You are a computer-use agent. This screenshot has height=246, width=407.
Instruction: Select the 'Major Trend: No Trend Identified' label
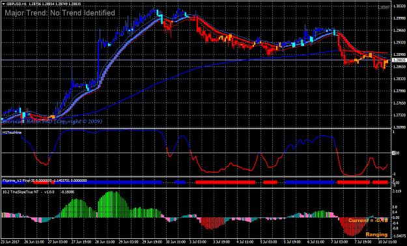[x=60, y=13]
